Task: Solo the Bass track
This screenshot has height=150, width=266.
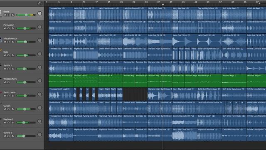Action: [x=8, y=55]
